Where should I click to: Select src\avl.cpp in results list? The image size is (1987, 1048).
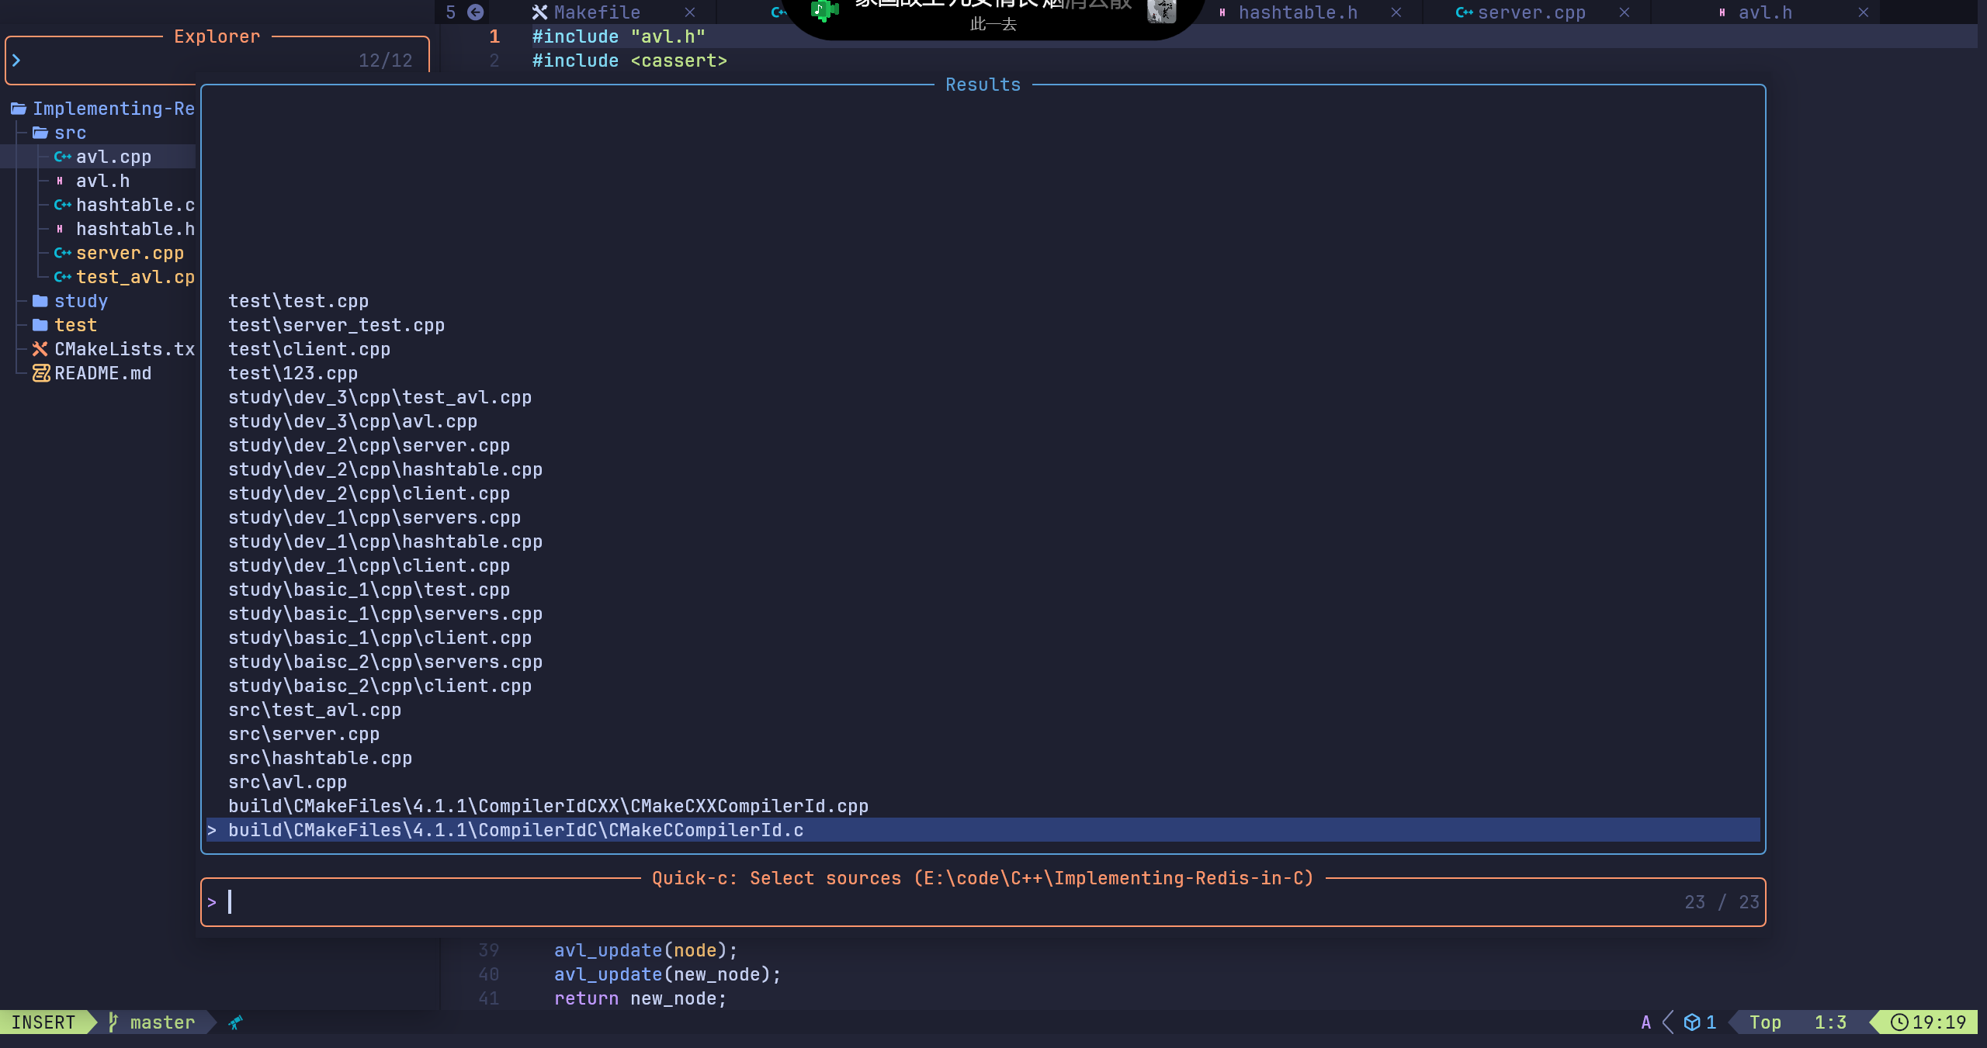click(x=287, y=782)
